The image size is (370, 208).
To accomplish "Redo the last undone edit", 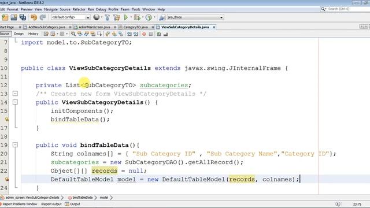I will (42, 17).
